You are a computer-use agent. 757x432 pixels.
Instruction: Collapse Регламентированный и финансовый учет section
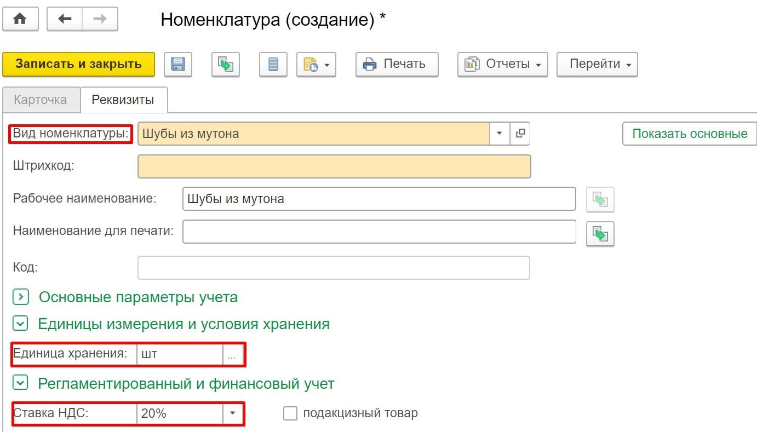[20, 383]
